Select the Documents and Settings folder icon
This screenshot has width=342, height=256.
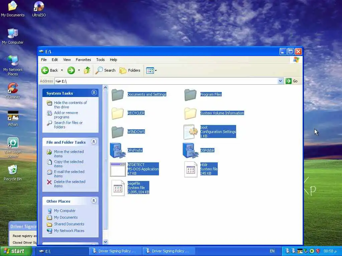coord(118,95)
